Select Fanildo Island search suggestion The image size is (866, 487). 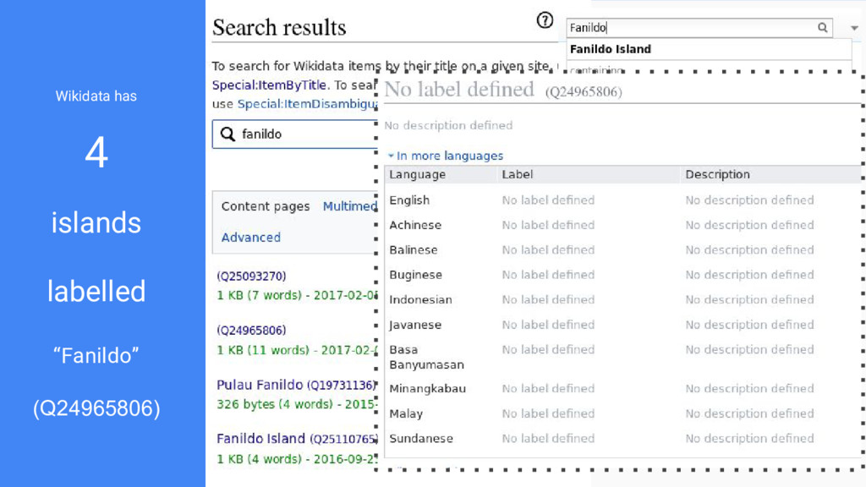click(611, 49)
